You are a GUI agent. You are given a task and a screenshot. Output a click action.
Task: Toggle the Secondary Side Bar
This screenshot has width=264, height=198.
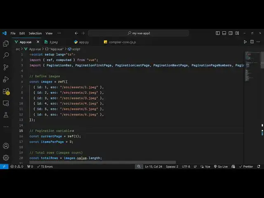point(231,33)
